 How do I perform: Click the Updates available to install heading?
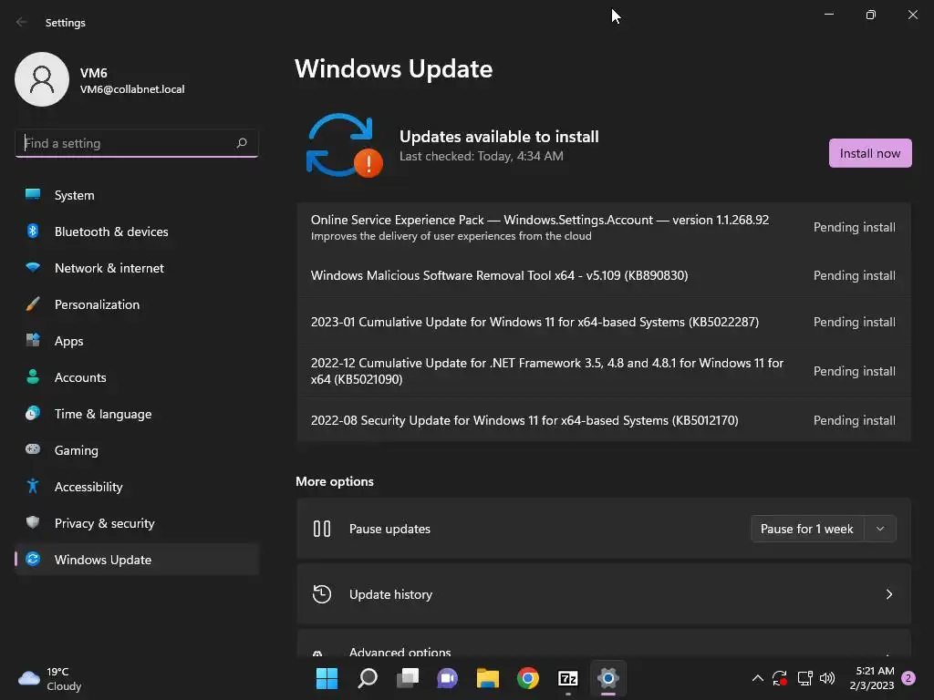[499, 137]
